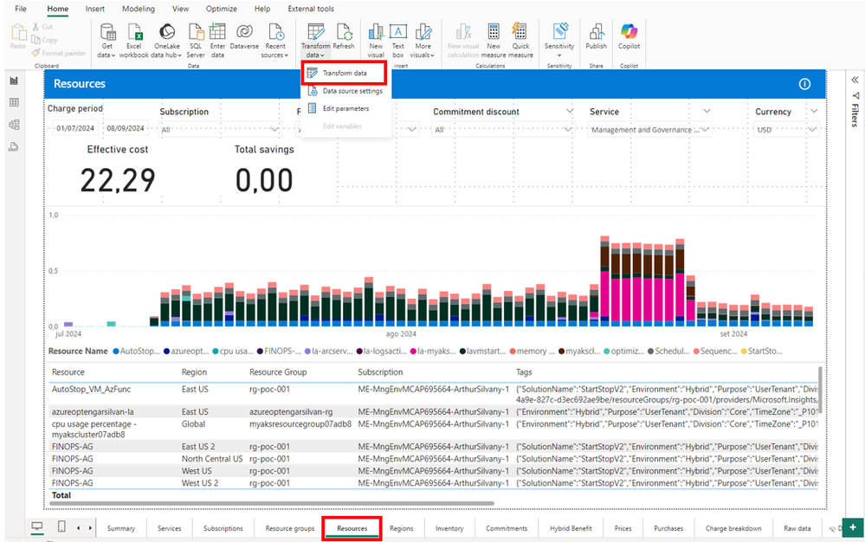The width and height of the screenshot is (865, 542).
Task: Open Data source settings
Action: pyautogui.click(x=345, y=91)
